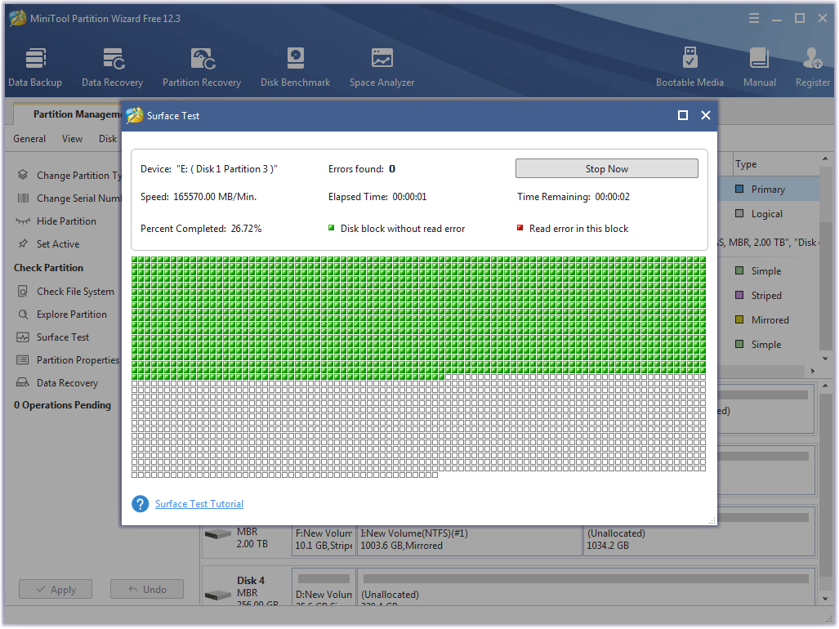The height and width of the screenshot is (629, 839).
Task: Click the blue Primary type swatch
Action: tap(739, 189)
